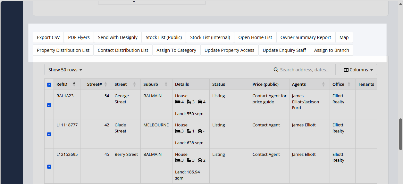This screenshot has width=403, height=184.
Task: Uncheck the BAL1823 row checkbox
Action: pyautogui.click(x=49, y=105)
